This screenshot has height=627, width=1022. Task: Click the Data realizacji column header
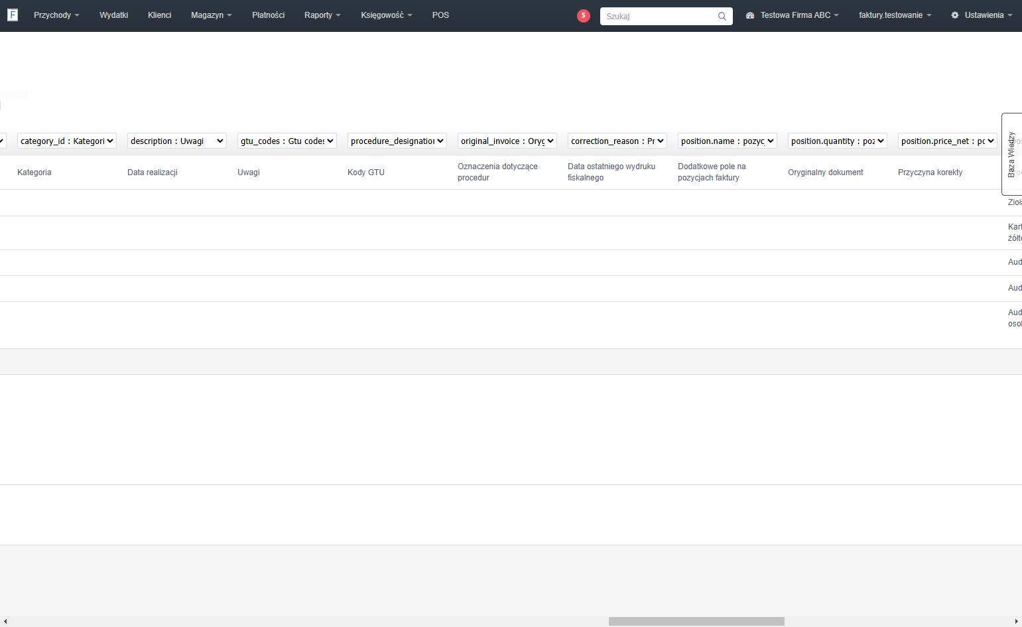[153, 173]
